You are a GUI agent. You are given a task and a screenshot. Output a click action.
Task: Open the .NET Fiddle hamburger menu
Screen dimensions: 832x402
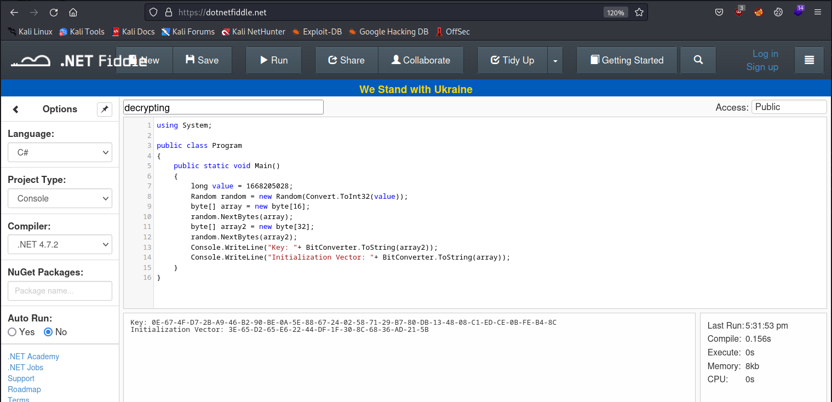pos(809,60)
